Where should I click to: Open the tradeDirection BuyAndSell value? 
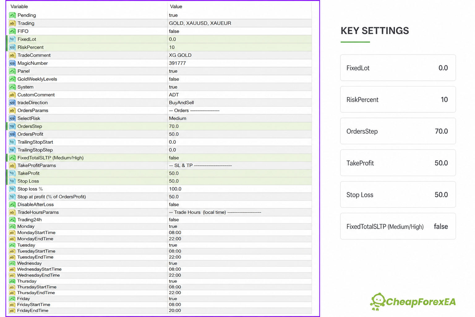click(x=239, y=102)
